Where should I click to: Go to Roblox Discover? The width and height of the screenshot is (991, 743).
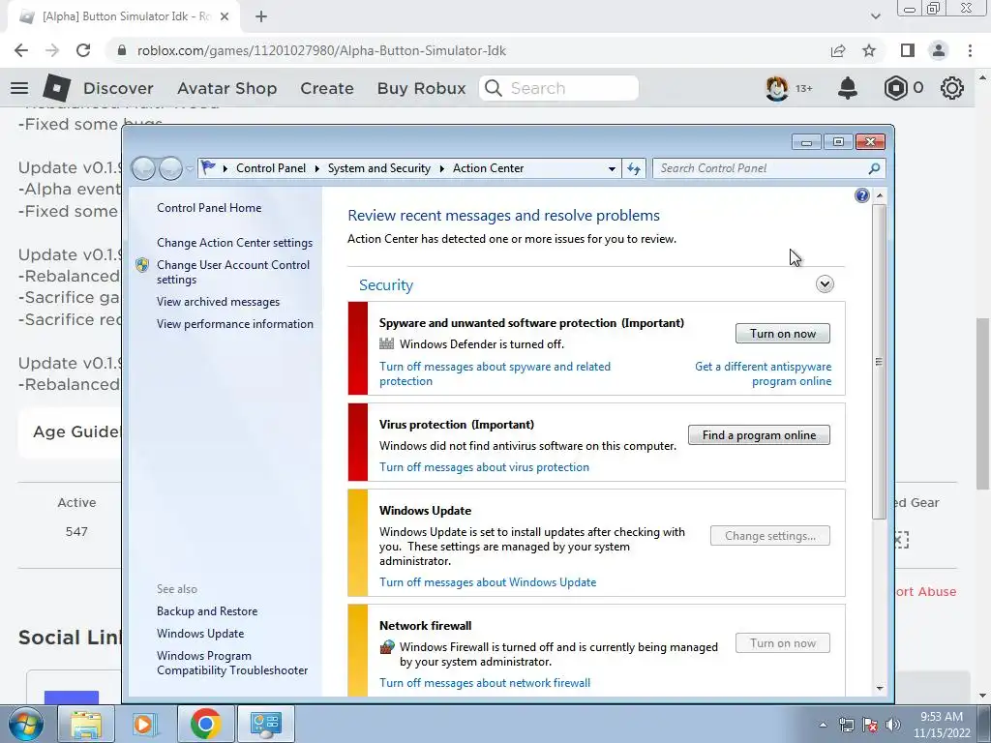[118, 88]
